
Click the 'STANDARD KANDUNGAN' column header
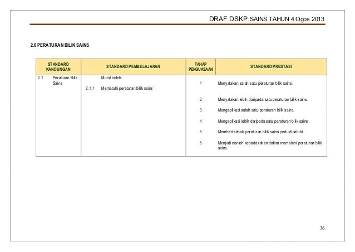(58, 67)
